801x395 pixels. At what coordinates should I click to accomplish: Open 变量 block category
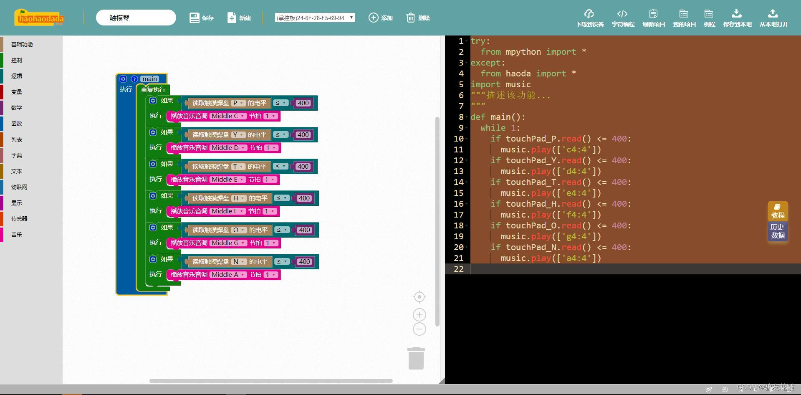tap(17, 92)
